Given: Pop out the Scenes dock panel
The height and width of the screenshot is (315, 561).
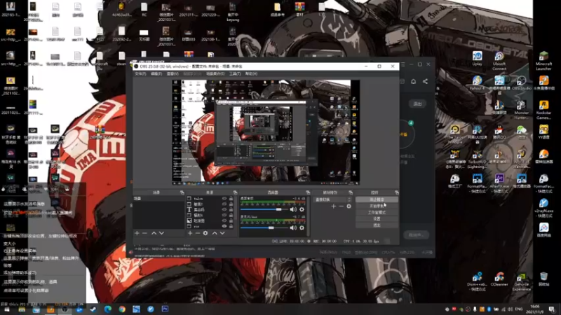Looking at the screenshot, I should [x=182, y=192].
